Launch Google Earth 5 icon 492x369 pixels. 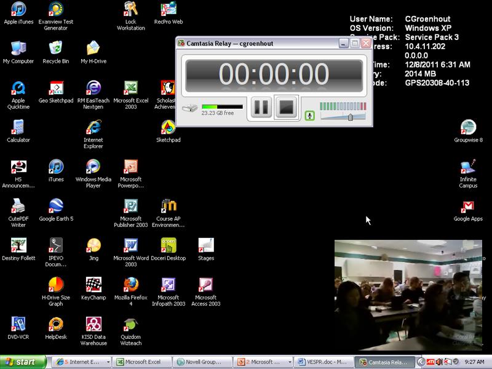56,210
